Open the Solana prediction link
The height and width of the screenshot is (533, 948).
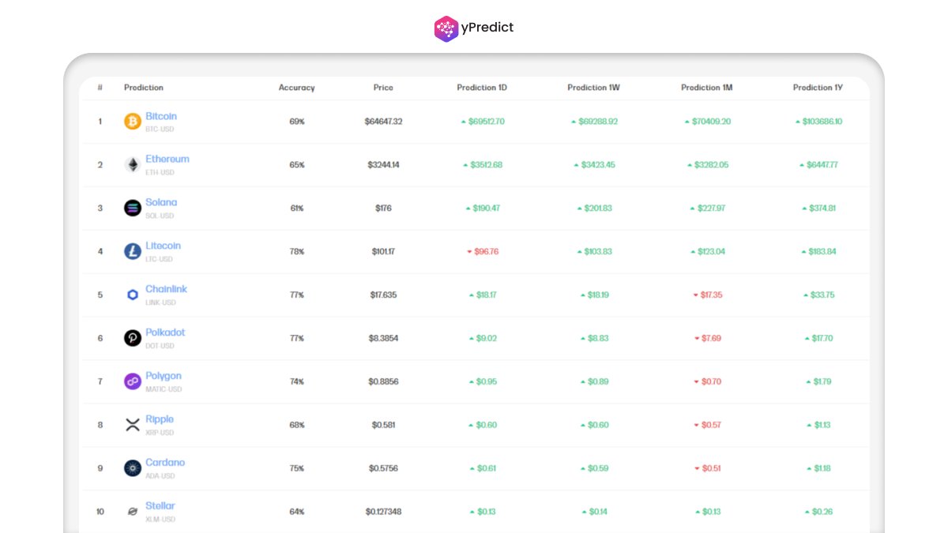pyautogui.click(x=161, y=202)
